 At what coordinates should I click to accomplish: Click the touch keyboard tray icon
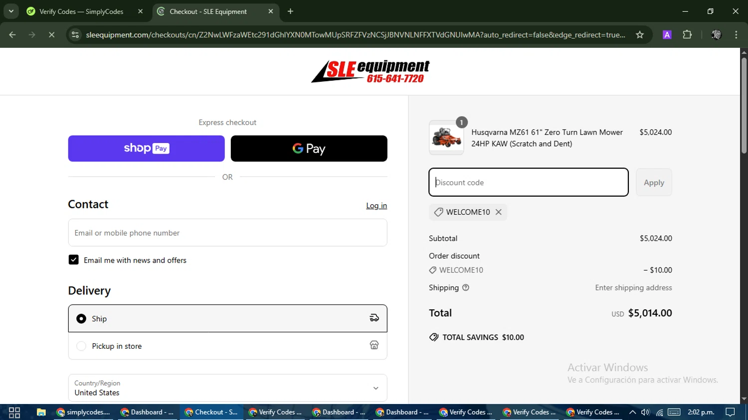pyautogui.click(x=674, y=412)
